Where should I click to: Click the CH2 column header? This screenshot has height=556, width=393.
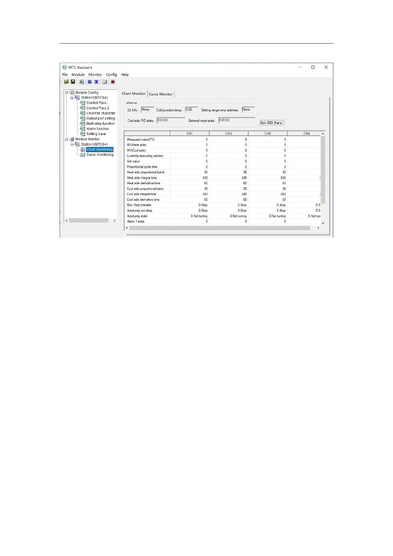229,133
